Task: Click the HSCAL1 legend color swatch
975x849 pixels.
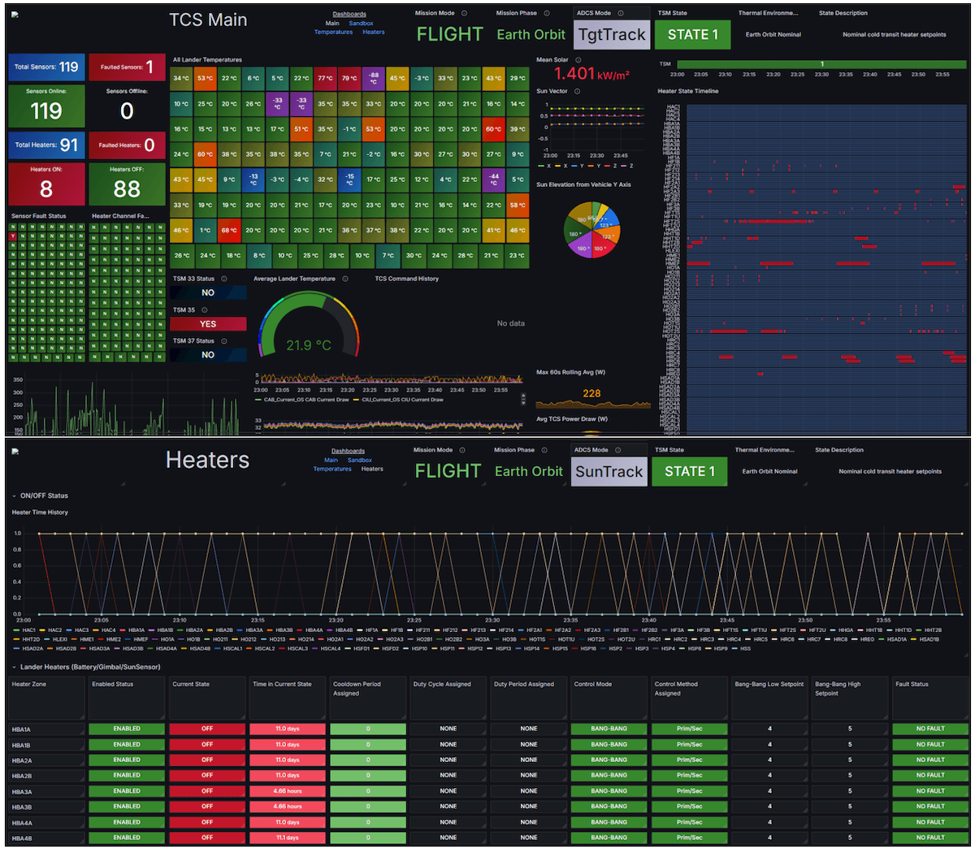Action: tap(218, 648)
